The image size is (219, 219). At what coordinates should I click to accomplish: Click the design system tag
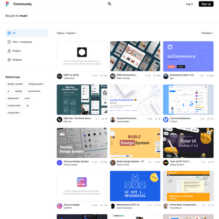coord(15,84)
